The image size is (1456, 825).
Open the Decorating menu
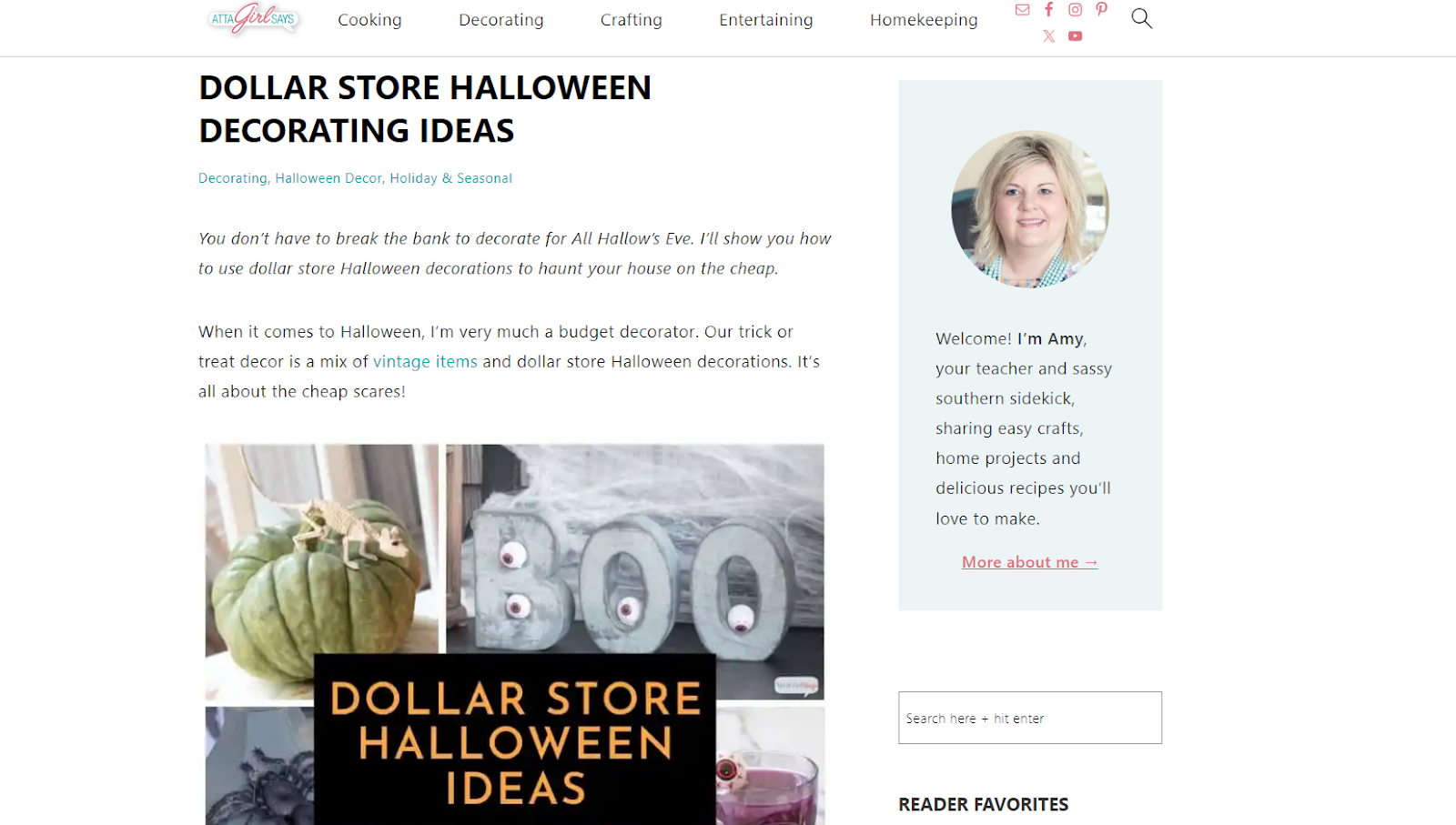[x=501, y=20]
